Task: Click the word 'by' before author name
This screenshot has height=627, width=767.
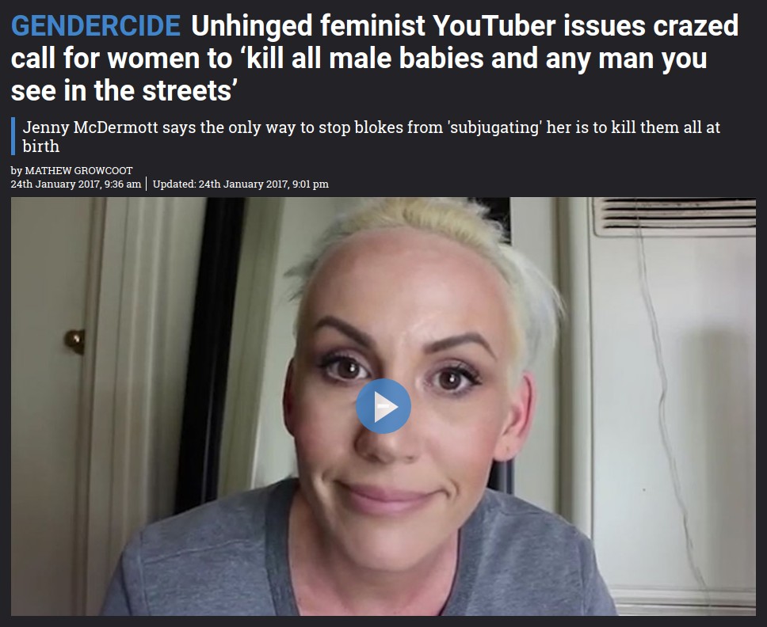Action: (17, 171)
